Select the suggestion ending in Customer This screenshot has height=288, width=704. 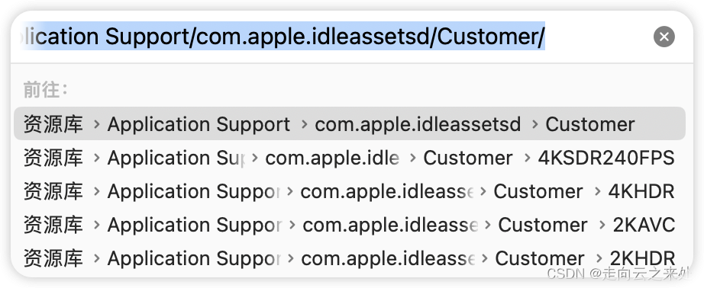click(350, 123)
